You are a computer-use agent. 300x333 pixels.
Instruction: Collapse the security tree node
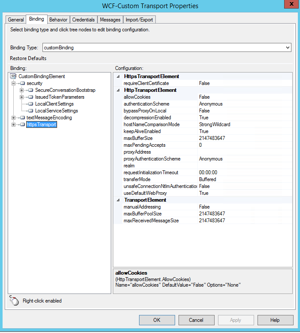[13, 83]
